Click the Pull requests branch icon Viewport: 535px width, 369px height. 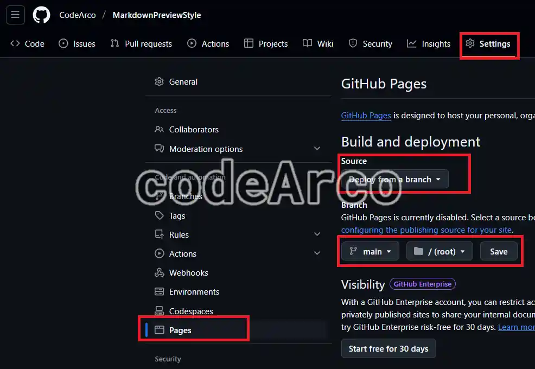[x=114, y=43]
